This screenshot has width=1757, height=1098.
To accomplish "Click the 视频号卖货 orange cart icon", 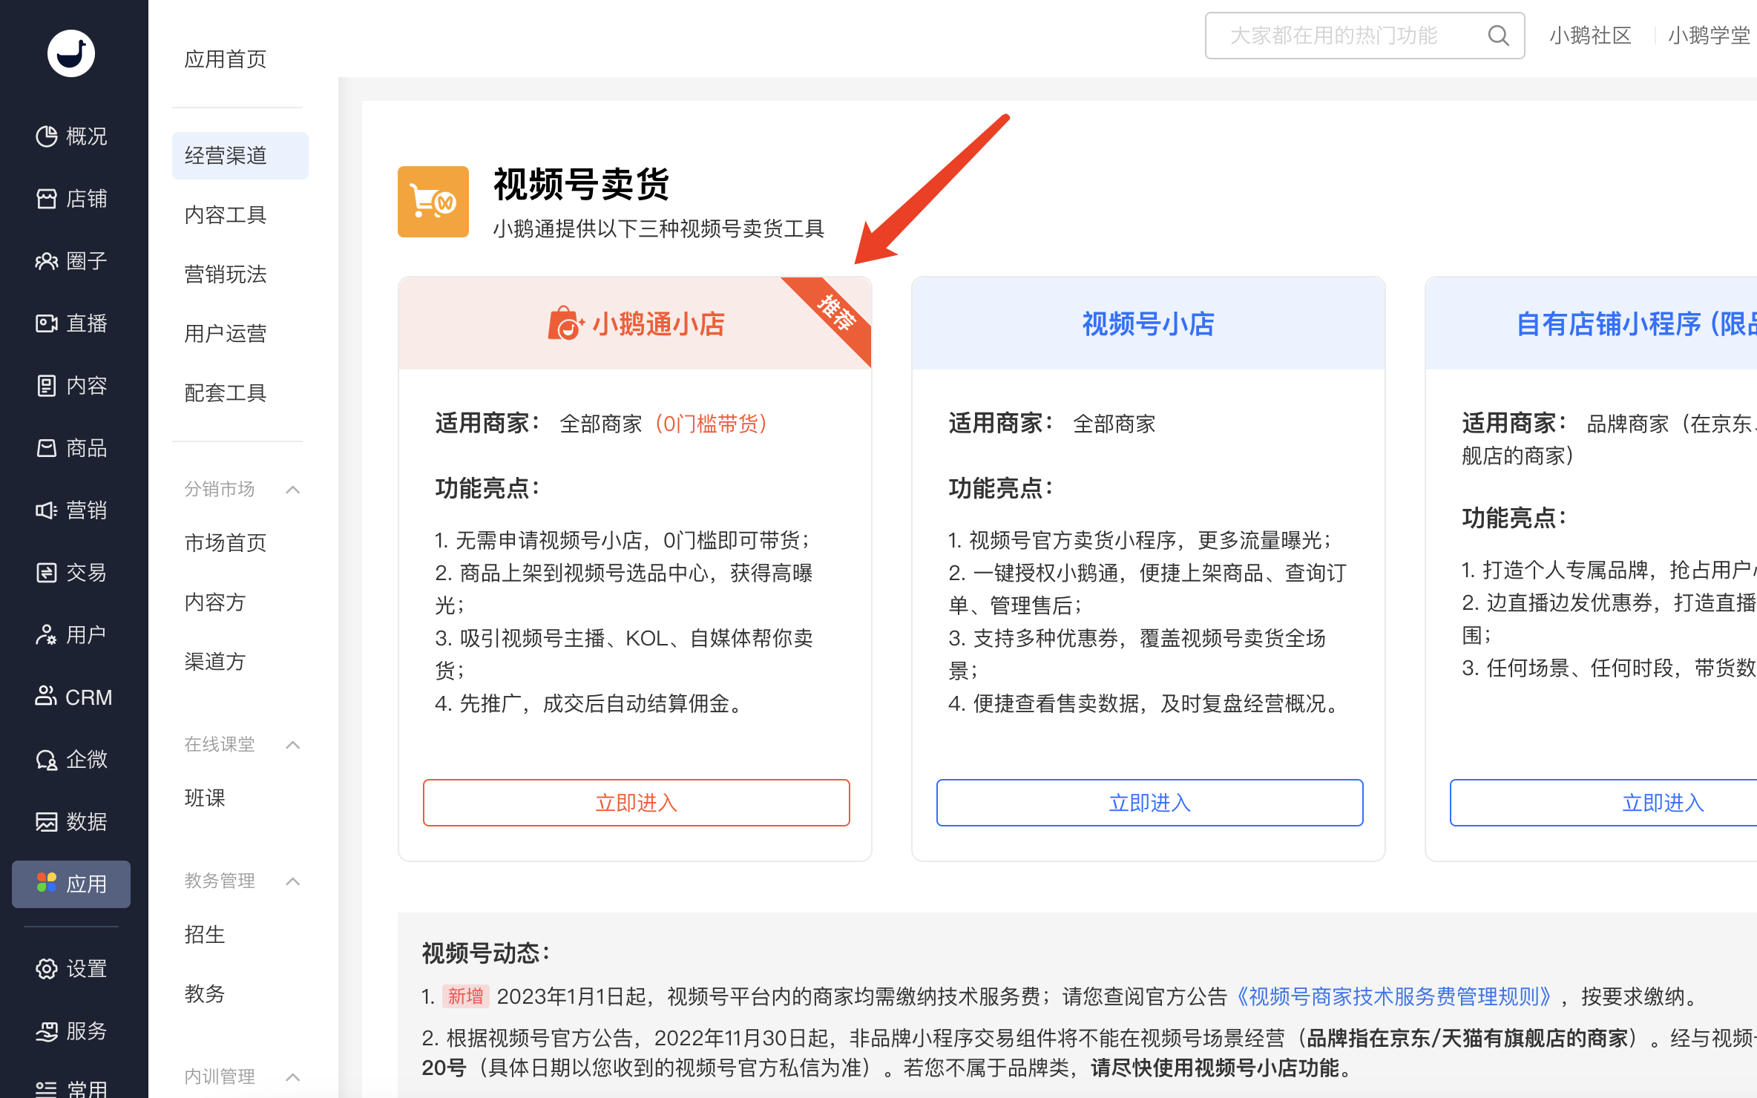I will tap(433, 202).
